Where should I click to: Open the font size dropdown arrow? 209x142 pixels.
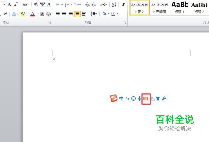pyautogui.click(x=4, y=5)
